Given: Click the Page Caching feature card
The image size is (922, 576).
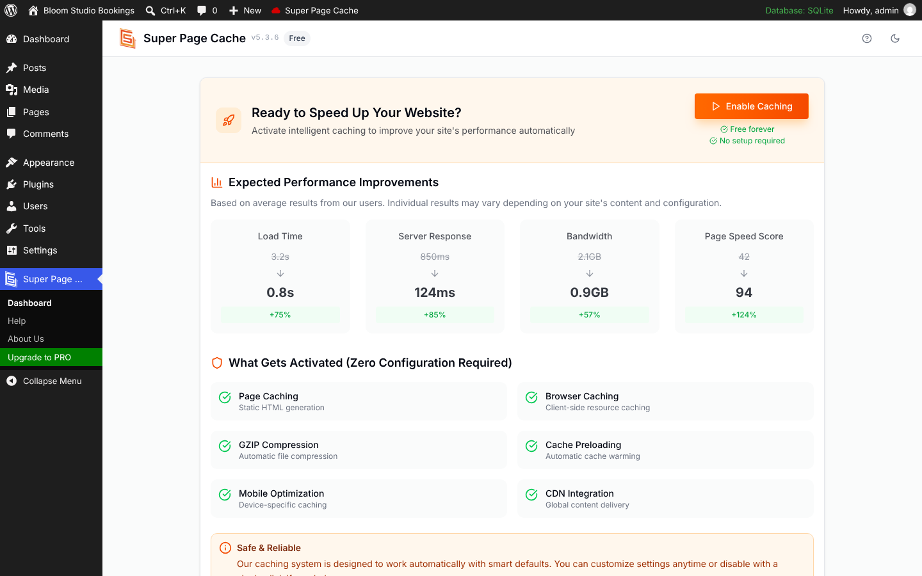Looking at the screenshot, I should pos(359,401).
